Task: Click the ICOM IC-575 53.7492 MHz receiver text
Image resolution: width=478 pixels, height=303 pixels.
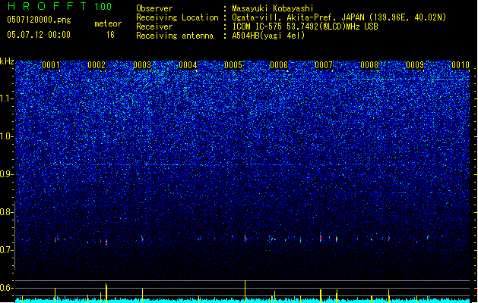Action: tap(305, 27)
